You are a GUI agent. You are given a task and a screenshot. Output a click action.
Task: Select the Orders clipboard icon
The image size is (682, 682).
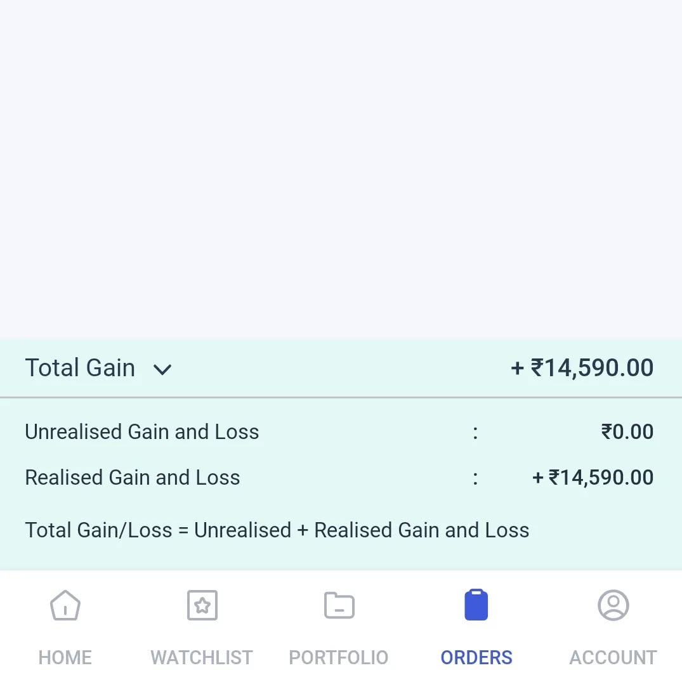[476, 605]
